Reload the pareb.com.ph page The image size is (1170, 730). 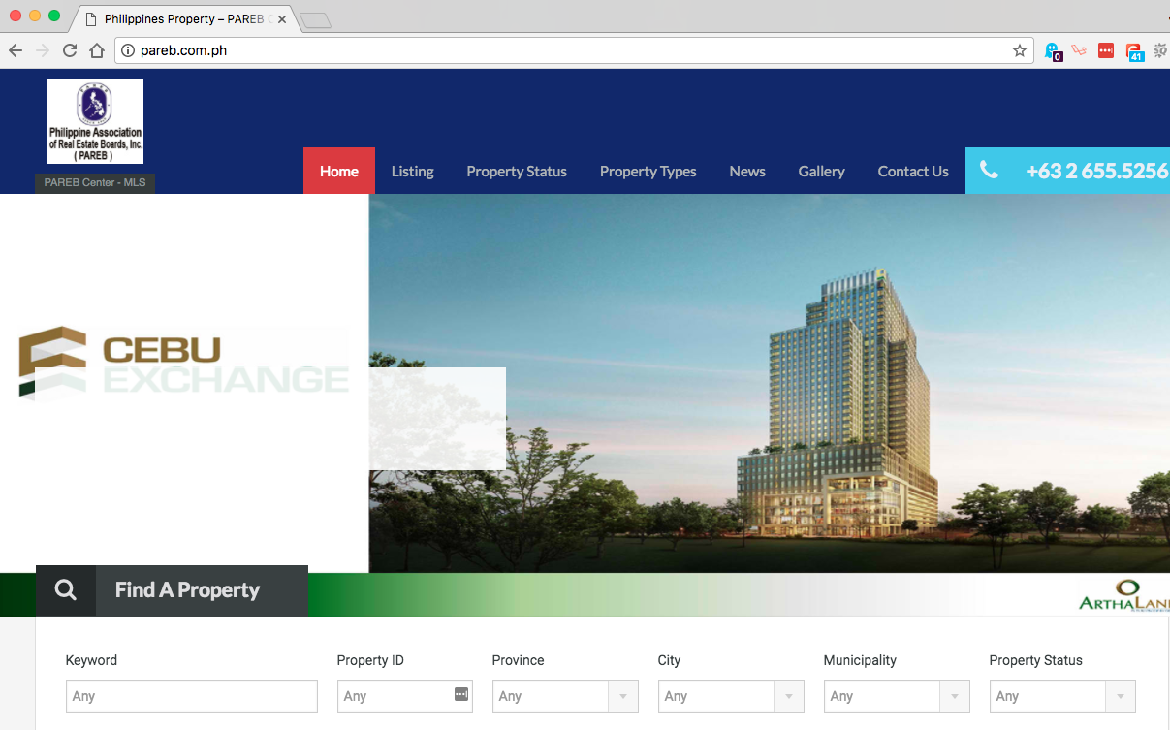click(x=70, y=50)
